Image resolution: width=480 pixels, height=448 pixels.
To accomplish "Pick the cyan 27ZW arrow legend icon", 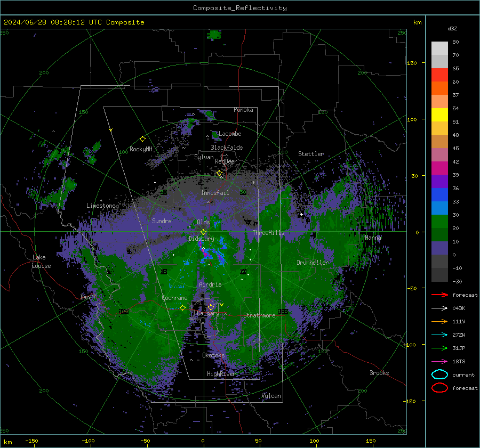I will coord(439,335).
